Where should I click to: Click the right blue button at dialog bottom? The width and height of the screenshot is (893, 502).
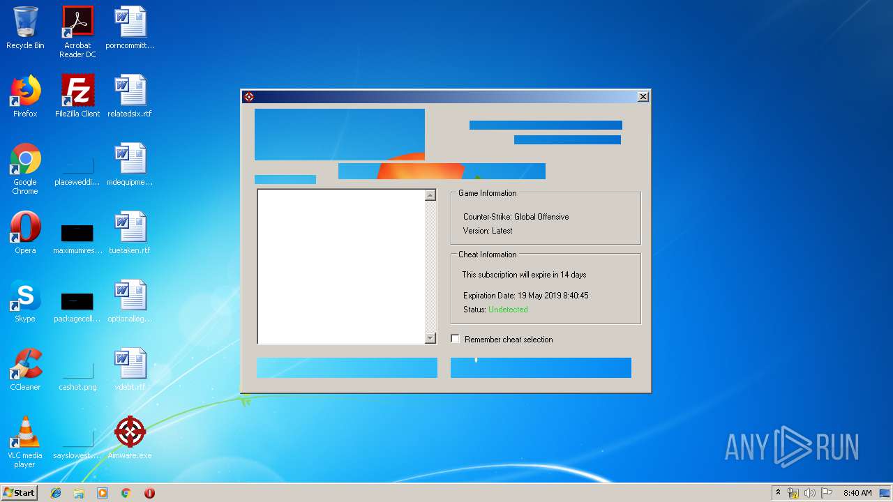coord(541,367)
